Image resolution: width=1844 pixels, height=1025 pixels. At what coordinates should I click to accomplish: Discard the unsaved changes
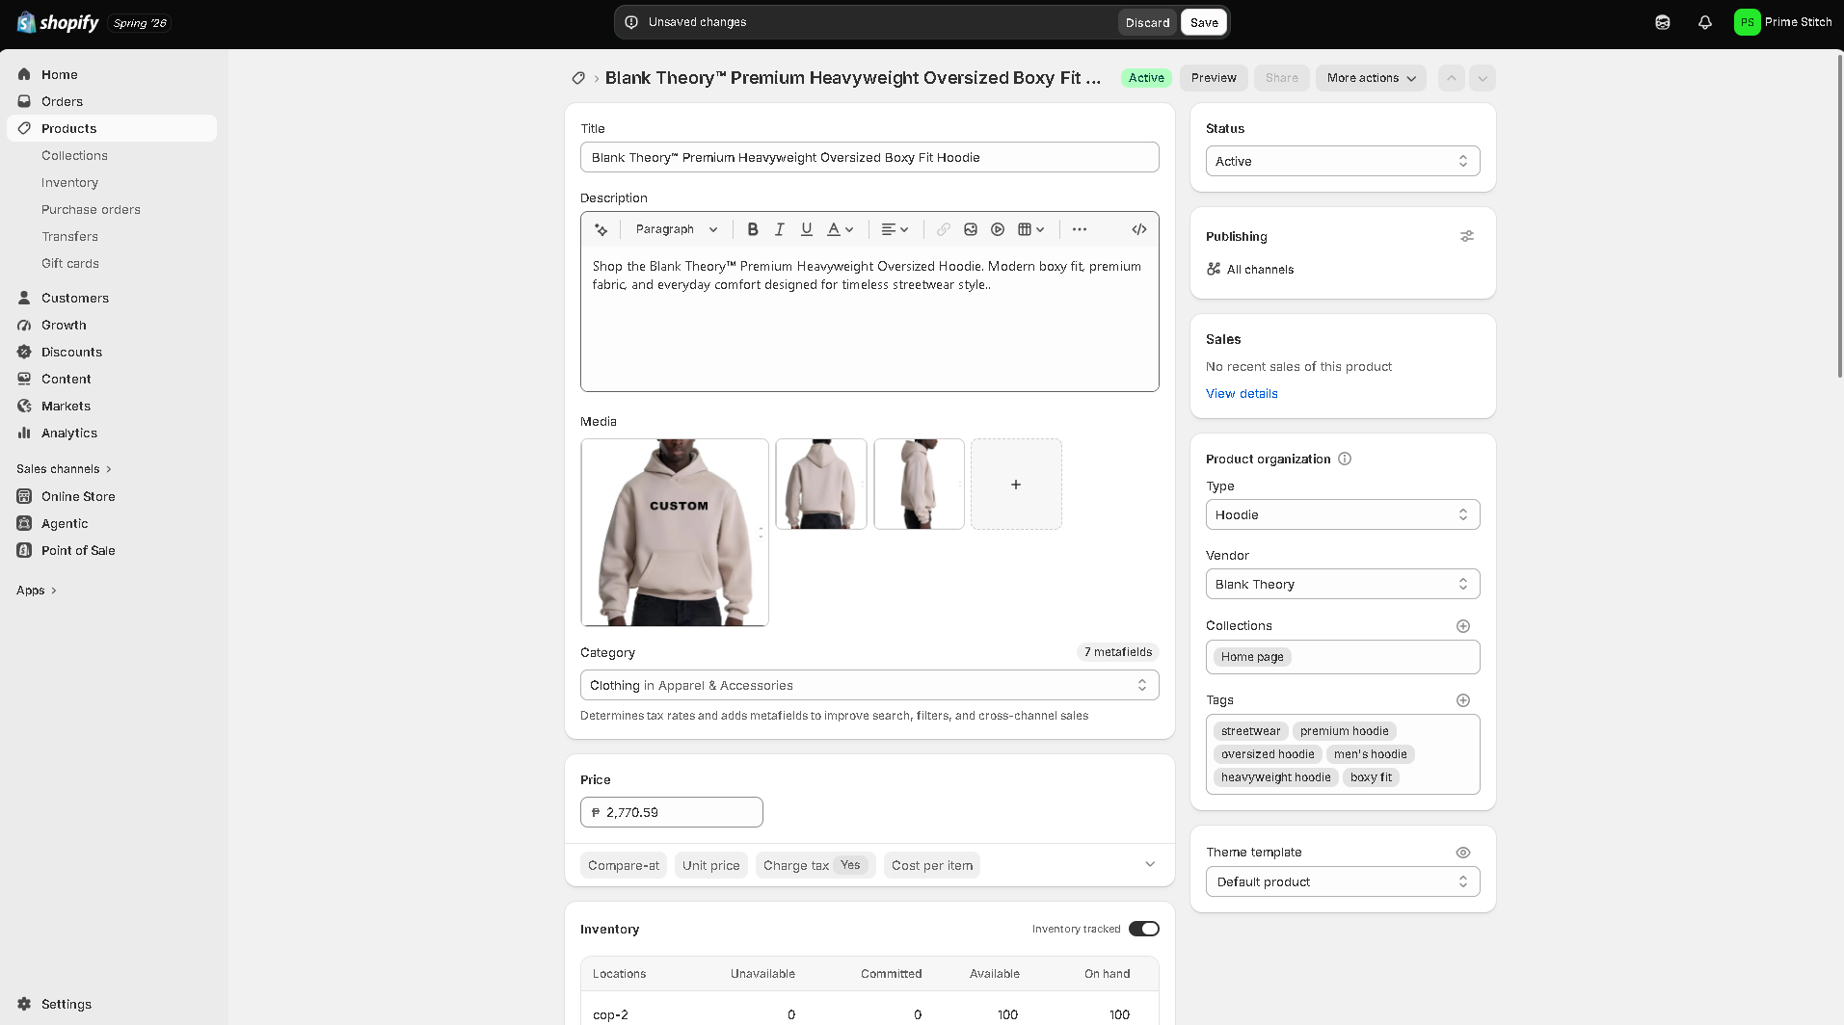(1147, 22)
